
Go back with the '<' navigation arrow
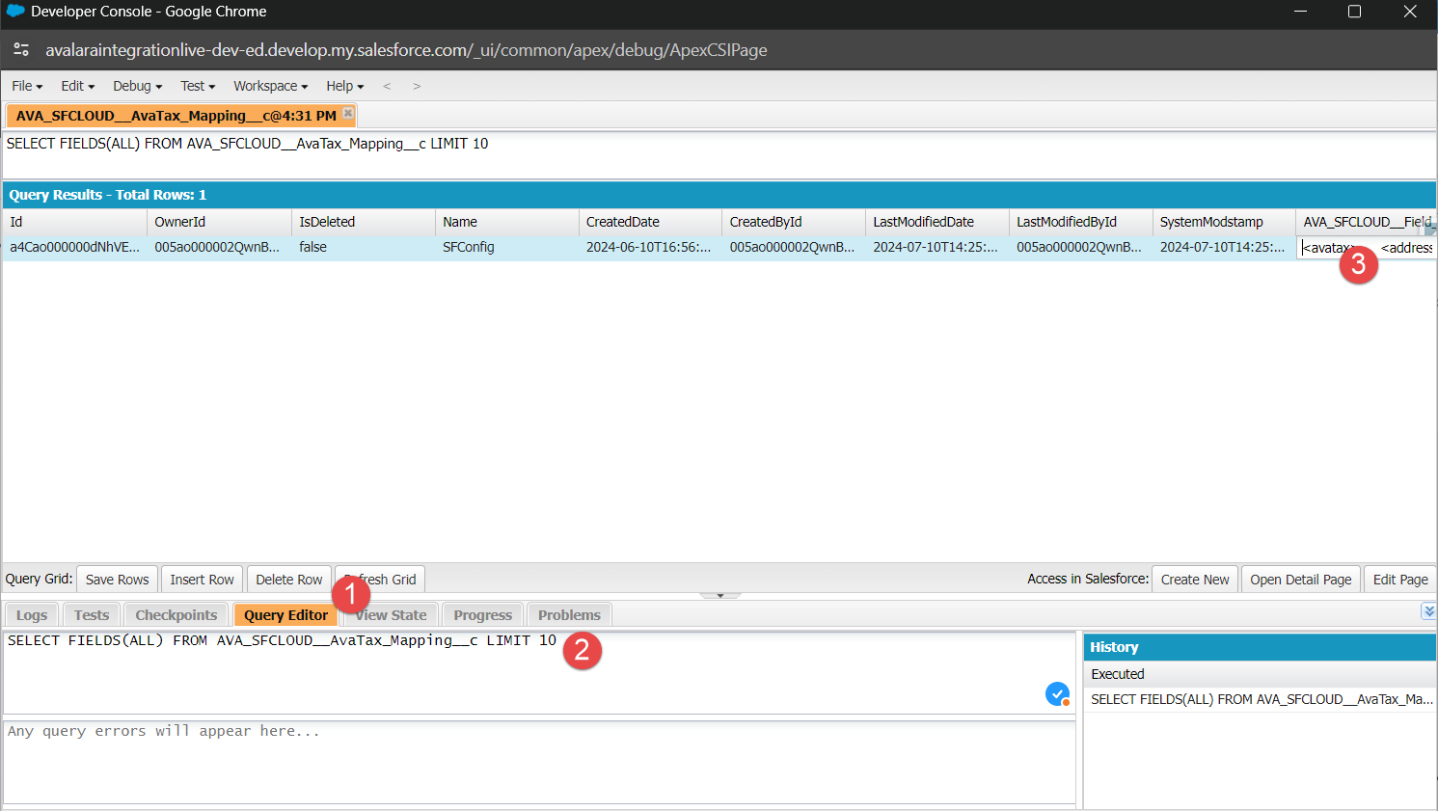click(387, 86)
